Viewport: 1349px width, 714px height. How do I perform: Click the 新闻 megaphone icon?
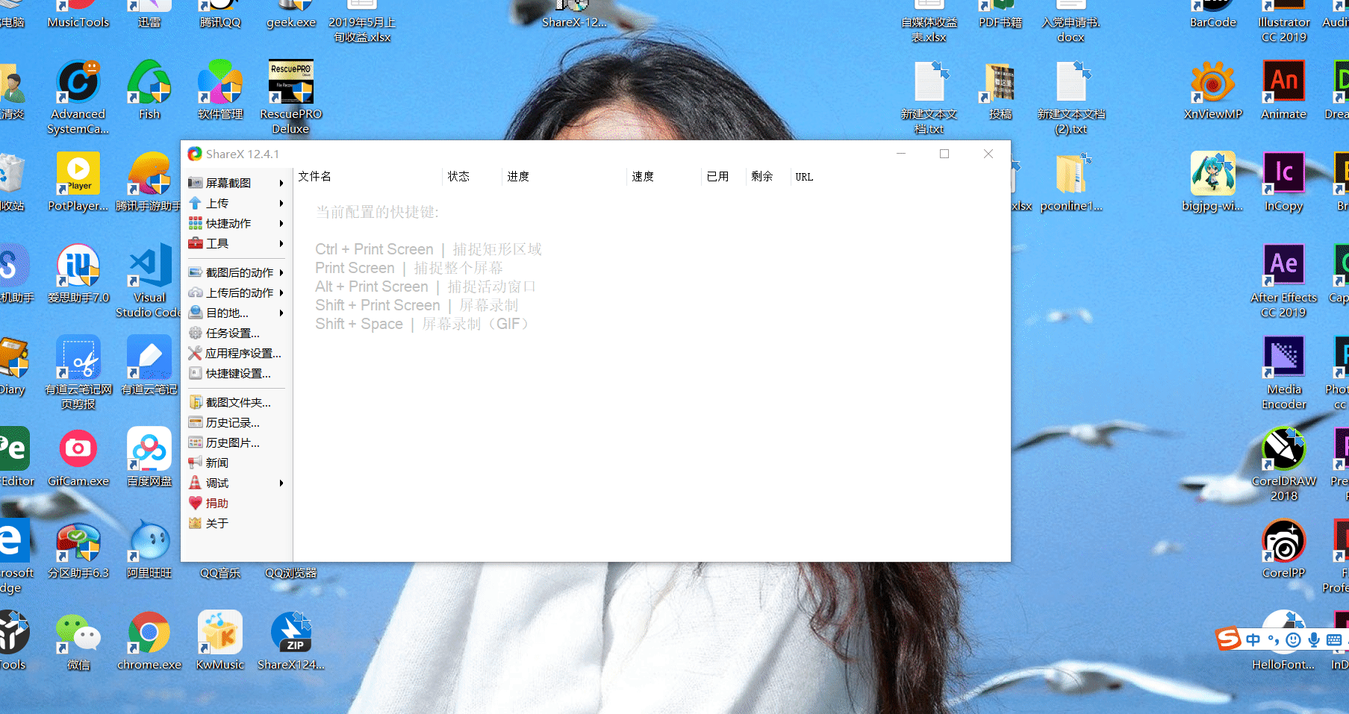[196, 463]
